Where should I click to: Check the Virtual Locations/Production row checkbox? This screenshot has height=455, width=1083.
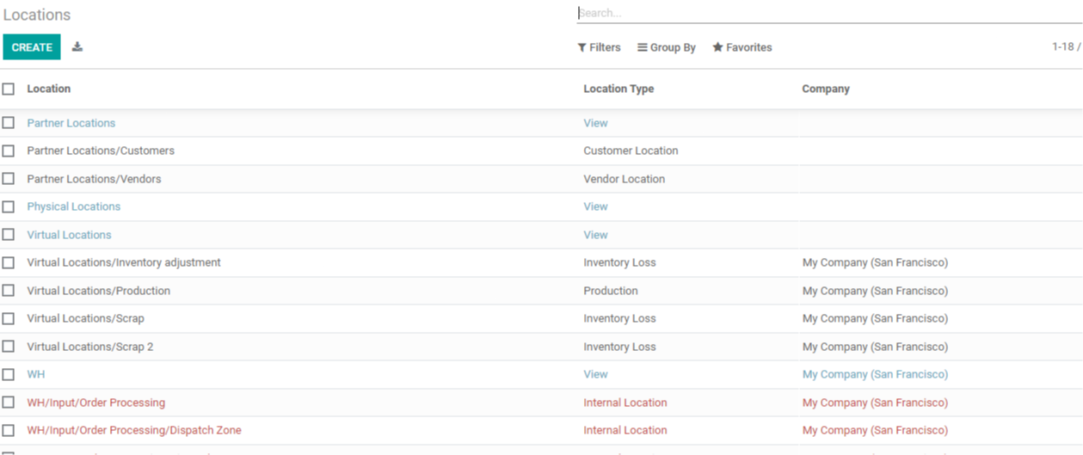pyautogui.click(x=9, y=290)
